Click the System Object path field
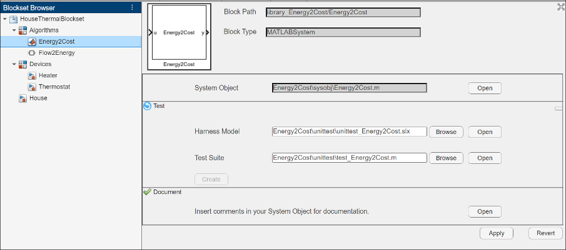The height and width of the screenshot is (250, 566). pos(350,88)
